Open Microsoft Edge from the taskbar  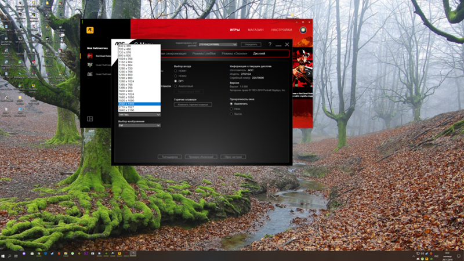pos(46,253)
